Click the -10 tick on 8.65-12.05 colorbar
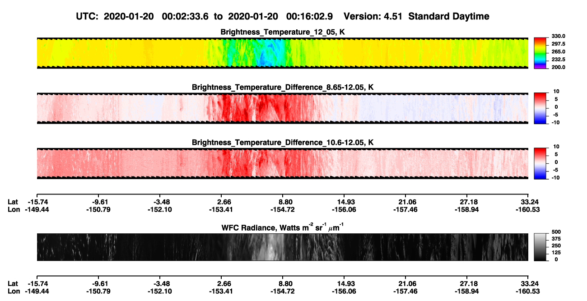587x301 pixels. (x=555, y=122)
